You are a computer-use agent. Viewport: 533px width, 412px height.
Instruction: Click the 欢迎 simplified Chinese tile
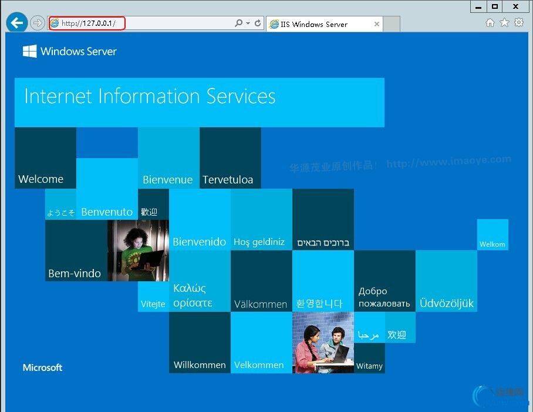click(400, 327)
